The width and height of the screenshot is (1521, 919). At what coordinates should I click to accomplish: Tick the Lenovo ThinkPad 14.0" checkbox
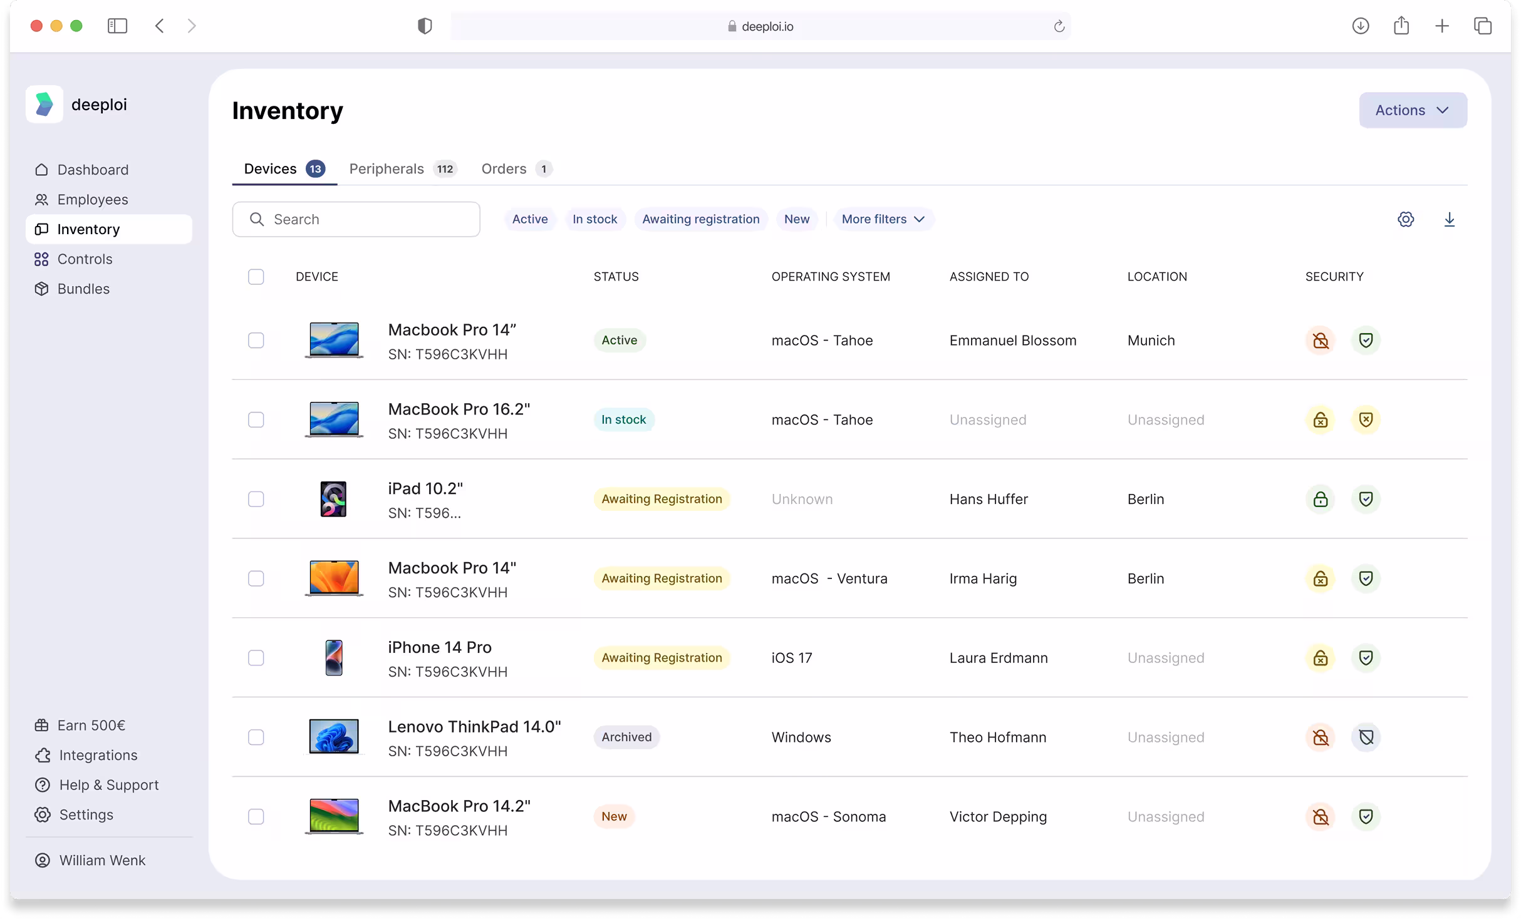(x=256, y=737)
